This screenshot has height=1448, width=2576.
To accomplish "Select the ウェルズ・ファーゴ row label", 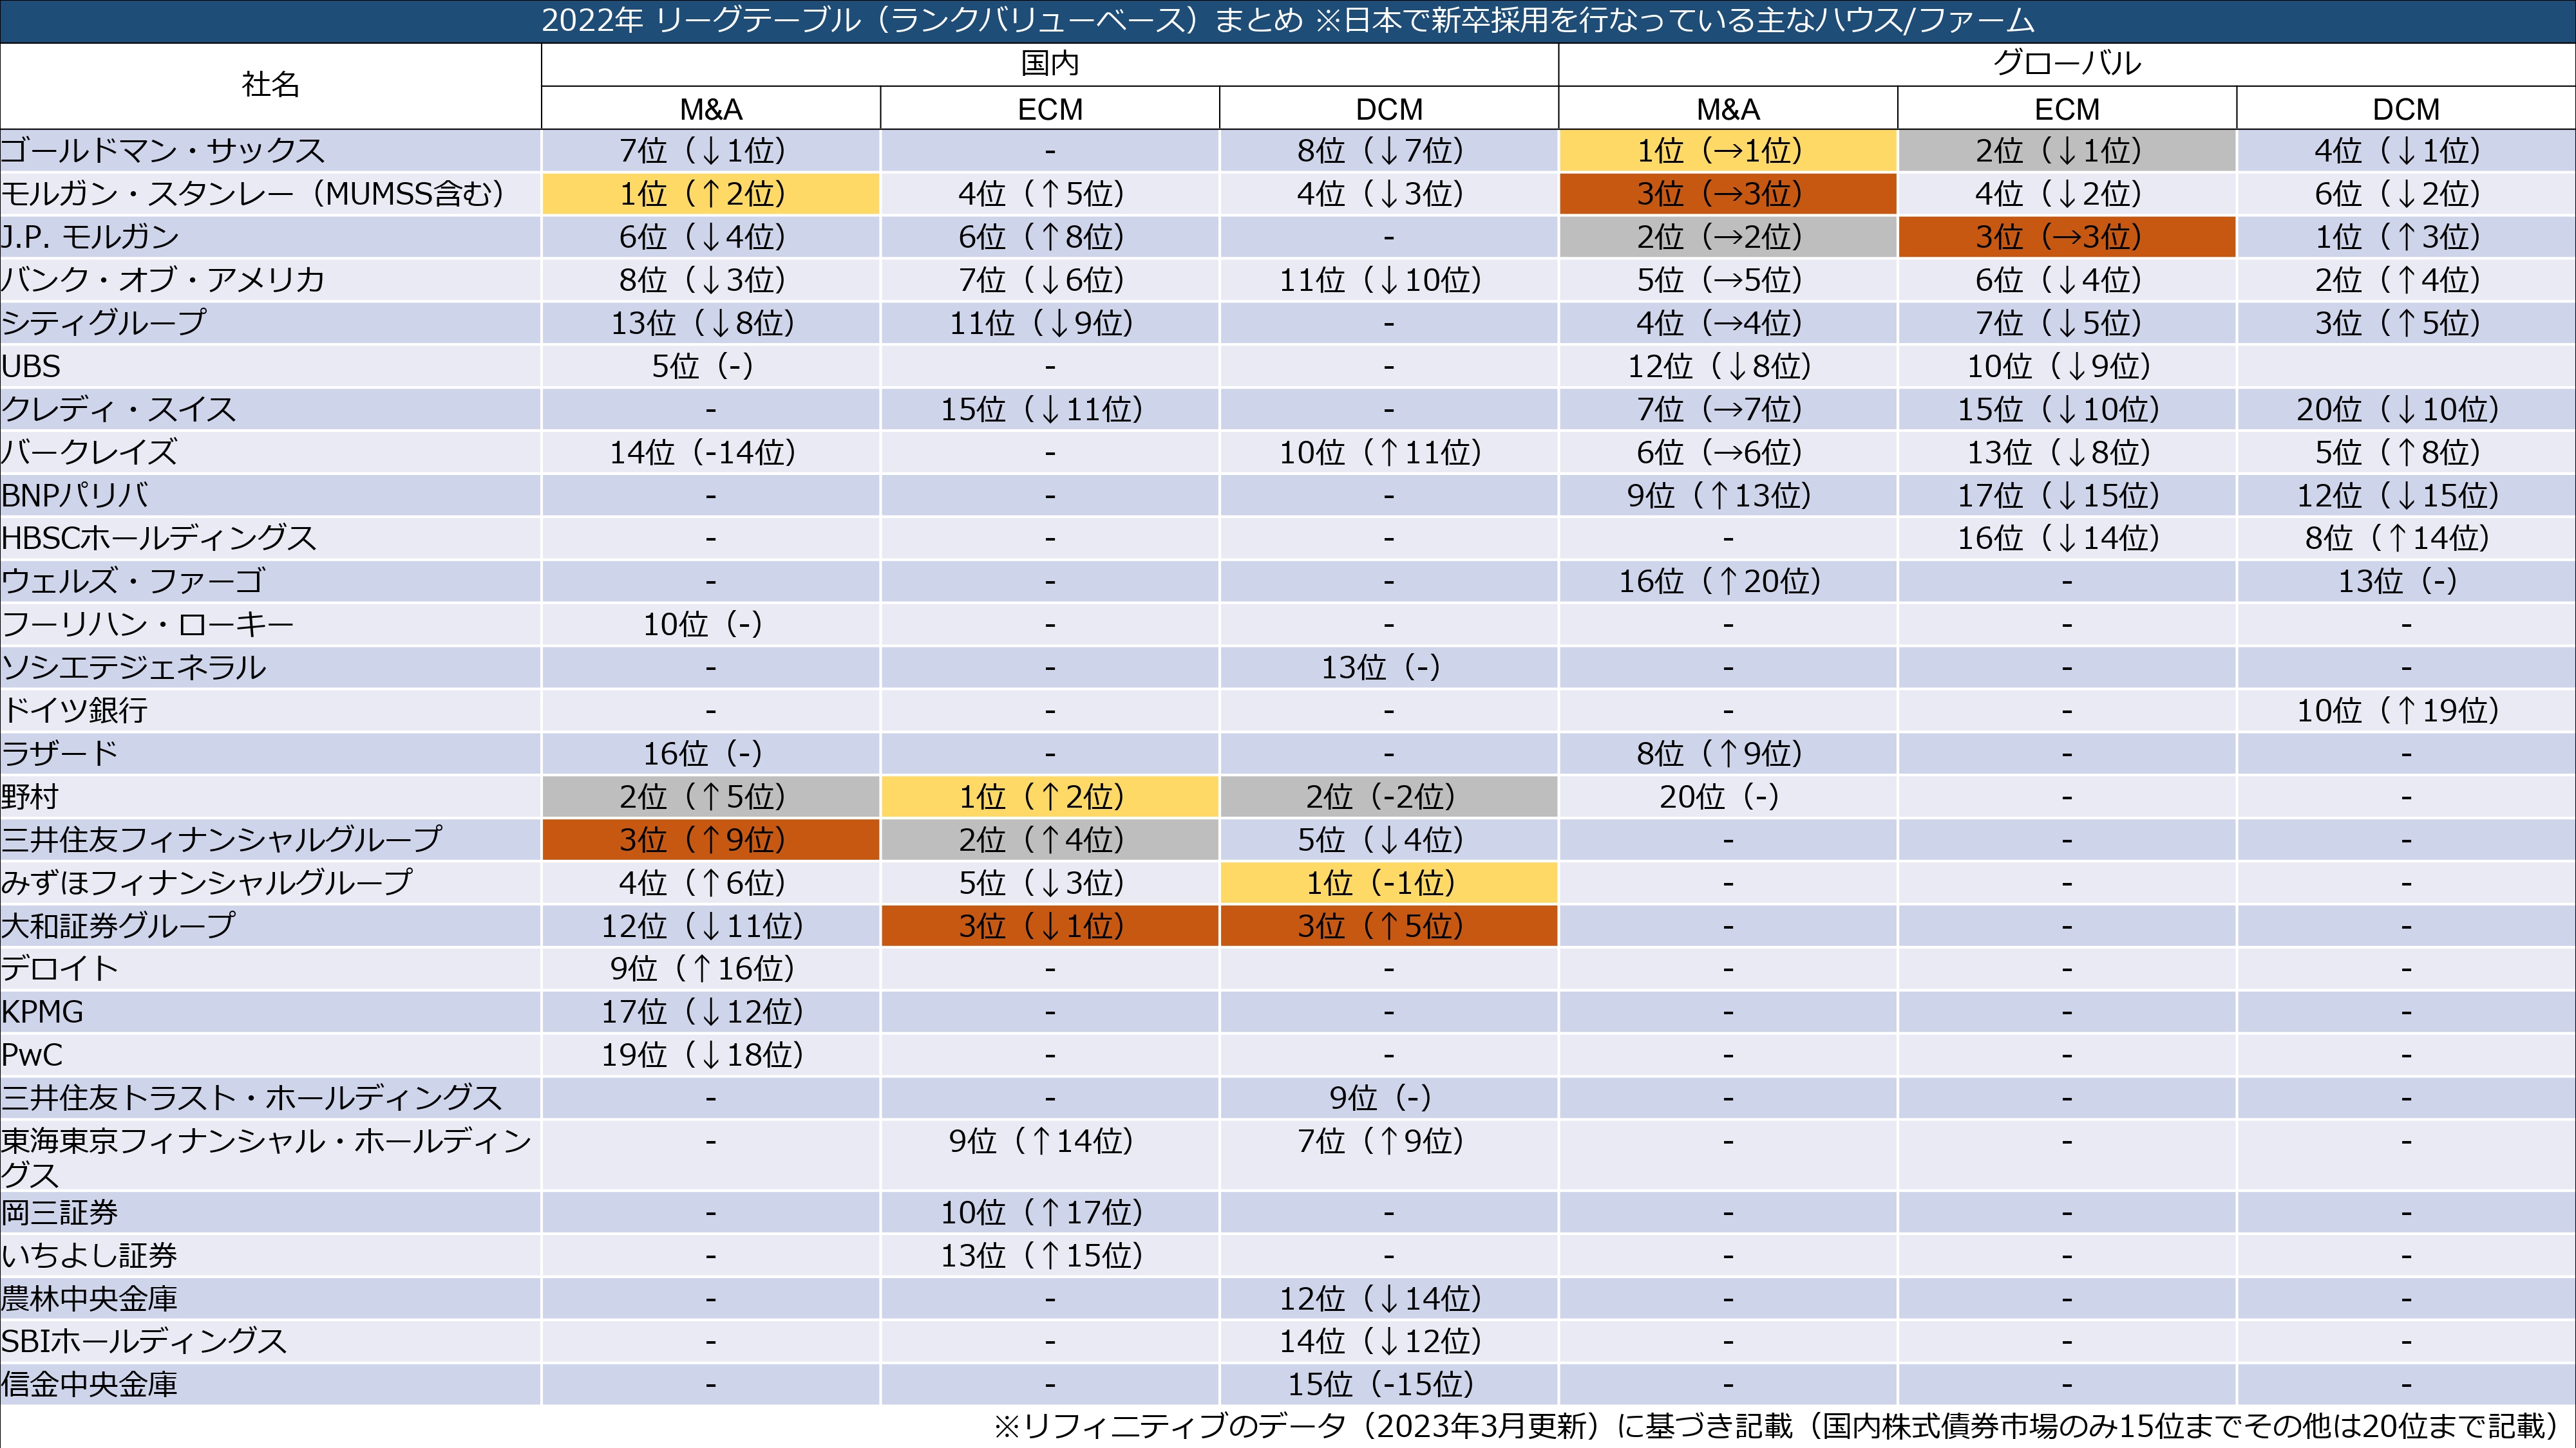I will 134,582.
